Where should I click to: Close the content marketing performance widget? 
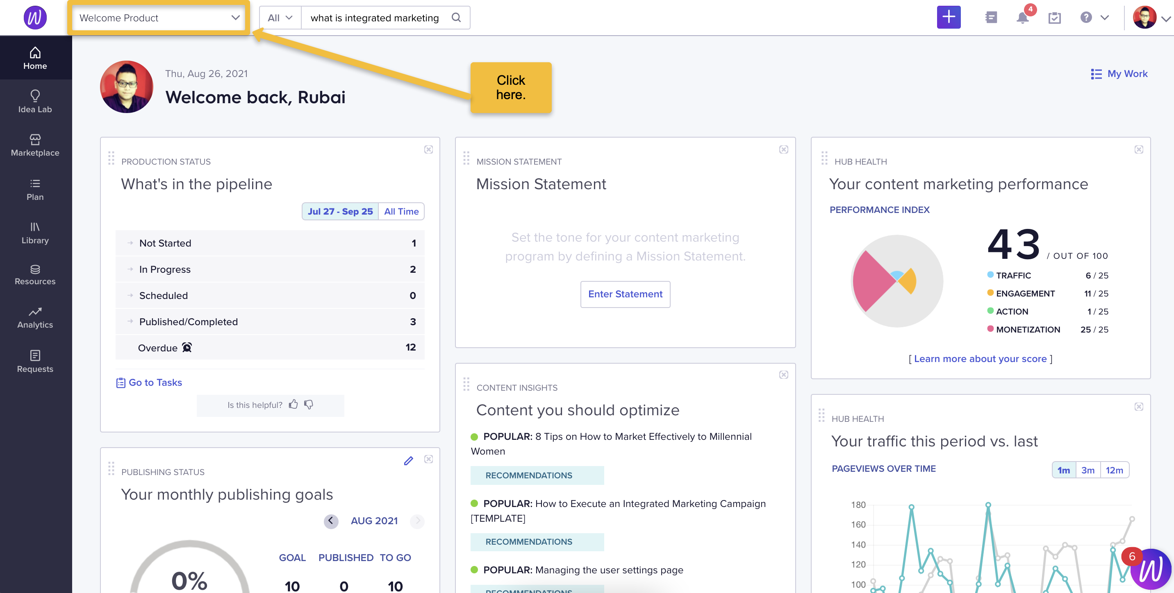click(1138, 149)
